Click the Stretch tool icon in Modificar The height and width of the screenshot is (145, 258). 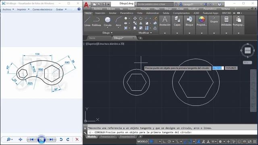[135, 28]
